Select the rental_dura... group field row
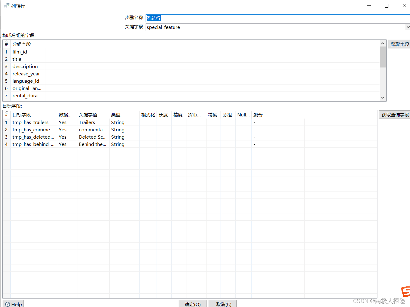Image resolution: width=410 pixels, height=307 pixels. 191,95
